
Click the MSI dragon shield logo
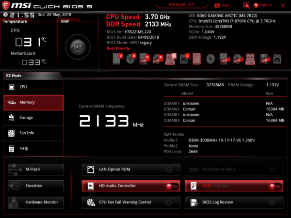pos(6,5)
